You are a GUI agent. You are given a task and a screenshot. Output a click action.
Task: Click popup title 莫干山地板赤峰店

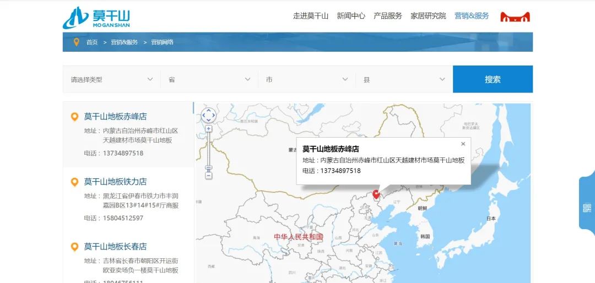(x=331, y=149)
